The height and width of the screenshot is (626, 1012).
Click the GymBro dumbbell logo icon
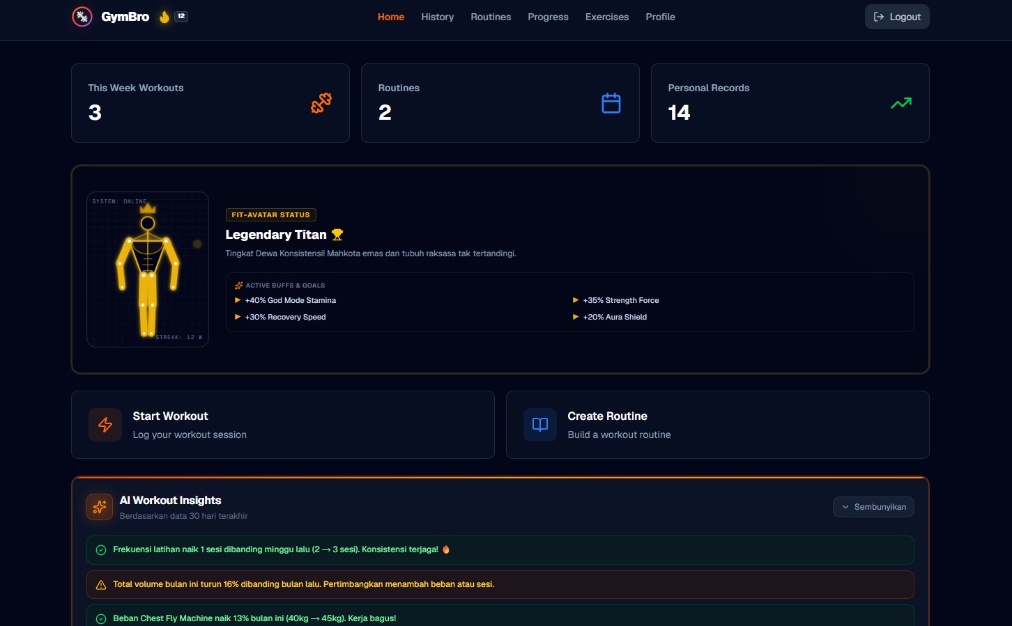82,17
